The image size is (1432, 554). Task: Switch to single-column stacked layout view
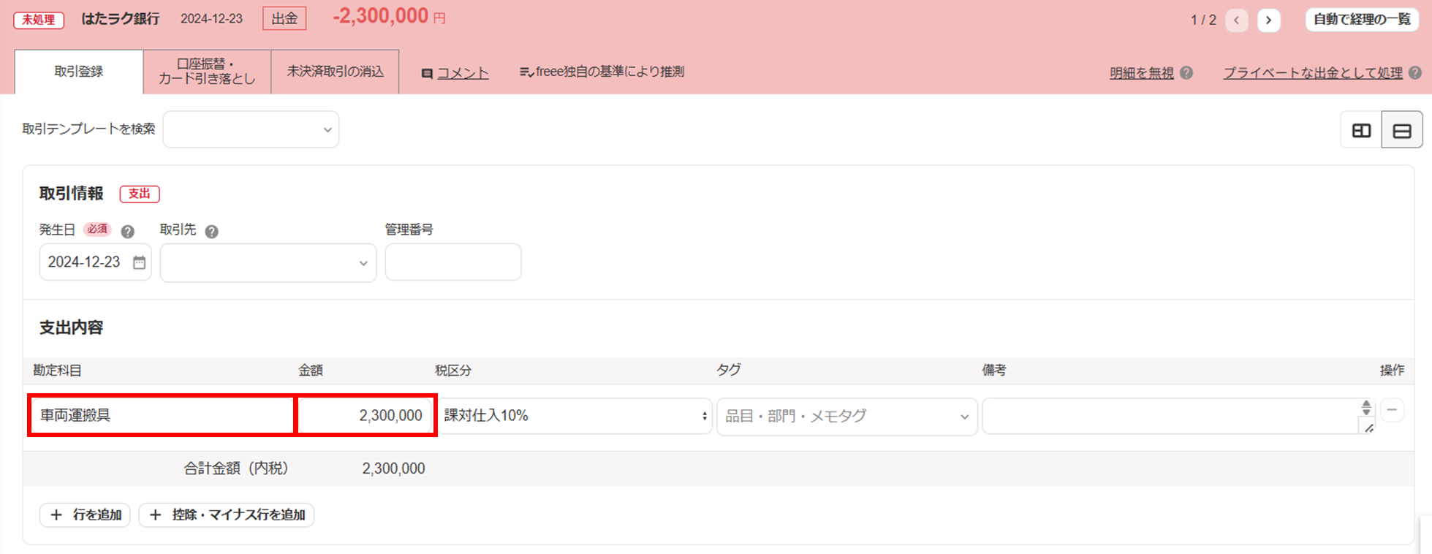tap(1401, 130)
